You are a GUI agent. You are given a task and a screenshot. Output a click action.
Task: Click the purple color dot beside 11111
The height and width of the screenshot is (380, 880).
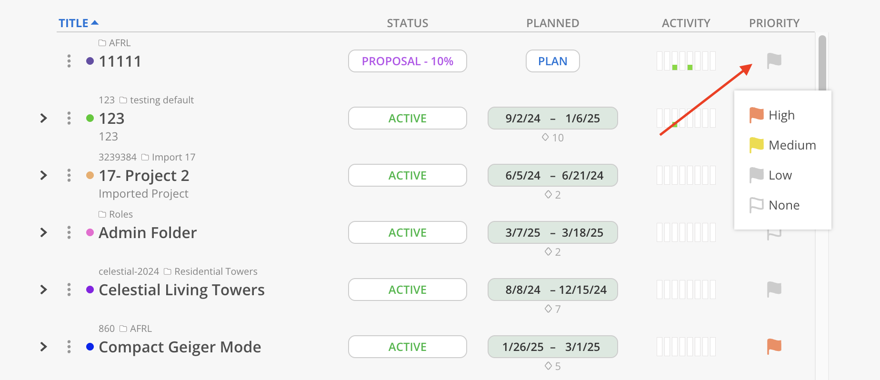(90, 61)
